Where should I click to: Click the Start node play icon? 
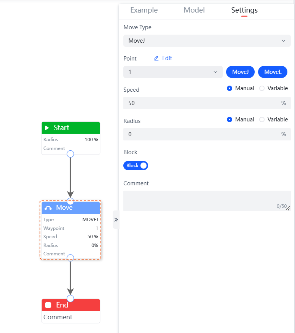(47, 128)
